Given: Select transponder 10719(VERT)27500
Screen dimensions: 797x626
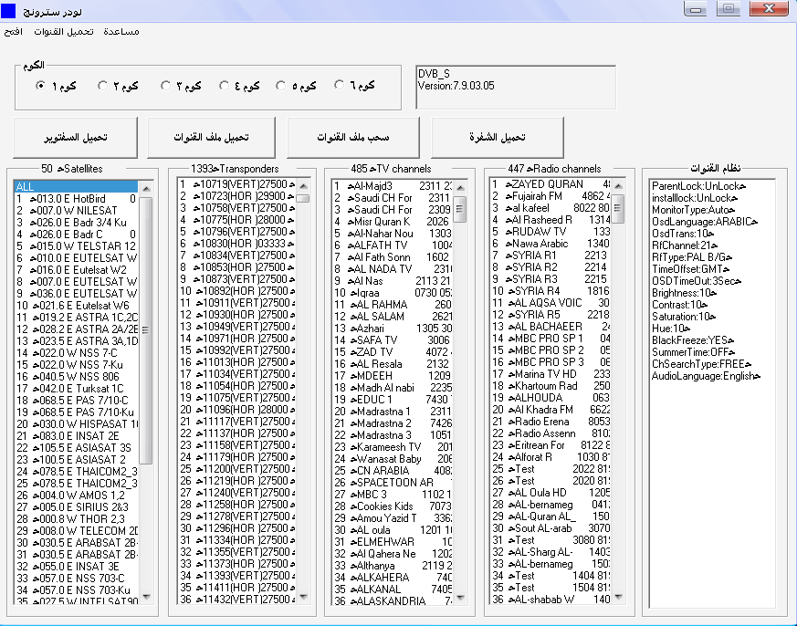Looking at the screenshot, I should click(x=236, y=184).
